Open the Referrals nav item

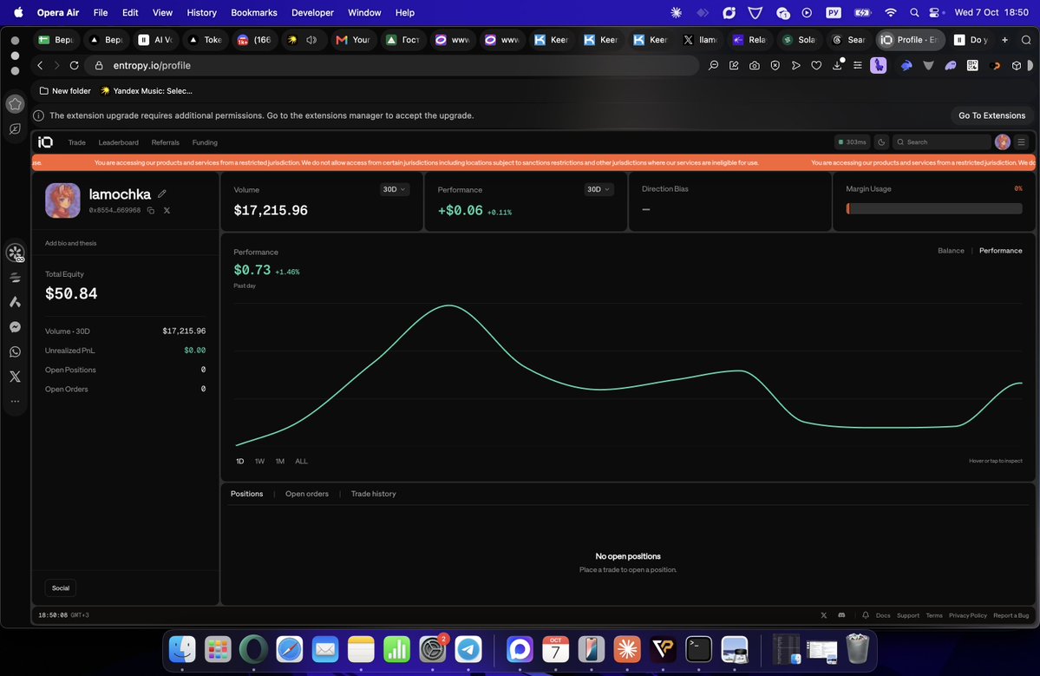165,142
